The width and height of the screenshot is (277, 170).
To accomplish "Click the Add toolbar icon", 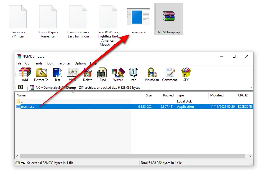I will (x=25, y=75).
